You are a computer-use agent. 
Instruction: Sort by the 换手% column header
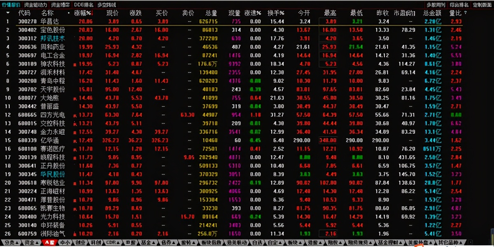click(x=275, y=13)
